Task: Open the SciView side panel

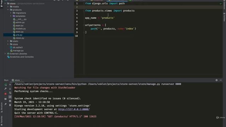Action: pyautogui.click(x=224, y=17)
